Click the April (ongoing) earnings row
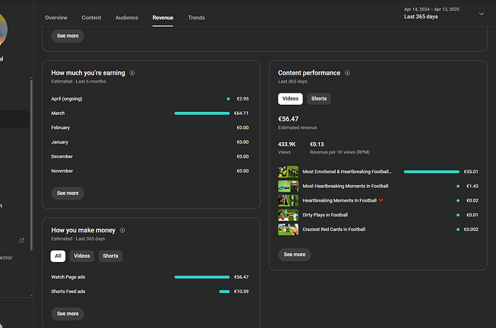The height and width of the screenshot is (328, 496). [150, 99]
